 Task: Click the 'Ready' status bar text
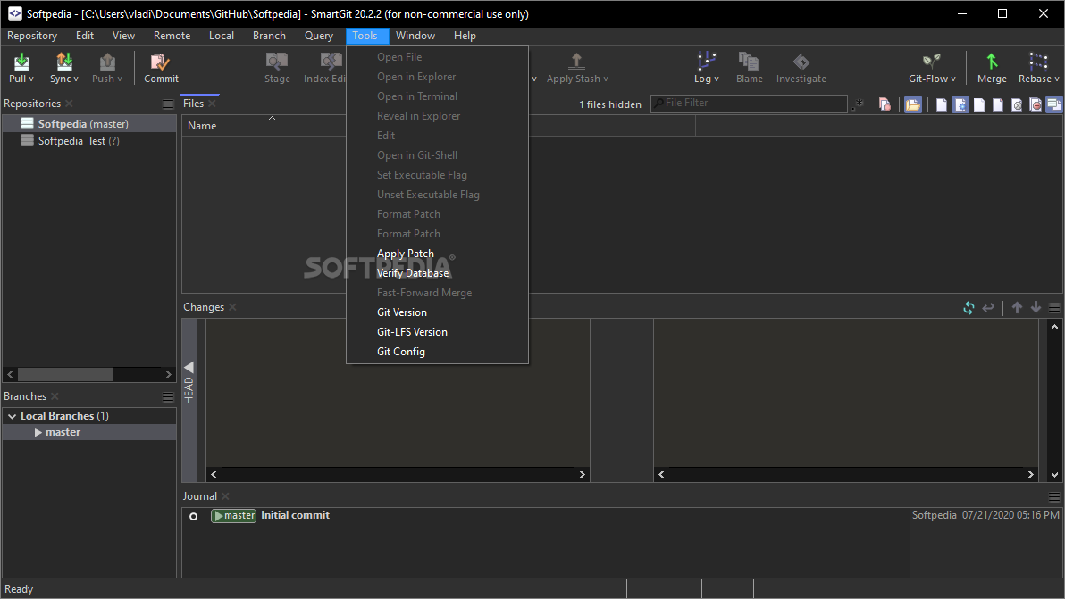(x=19, y=589)
